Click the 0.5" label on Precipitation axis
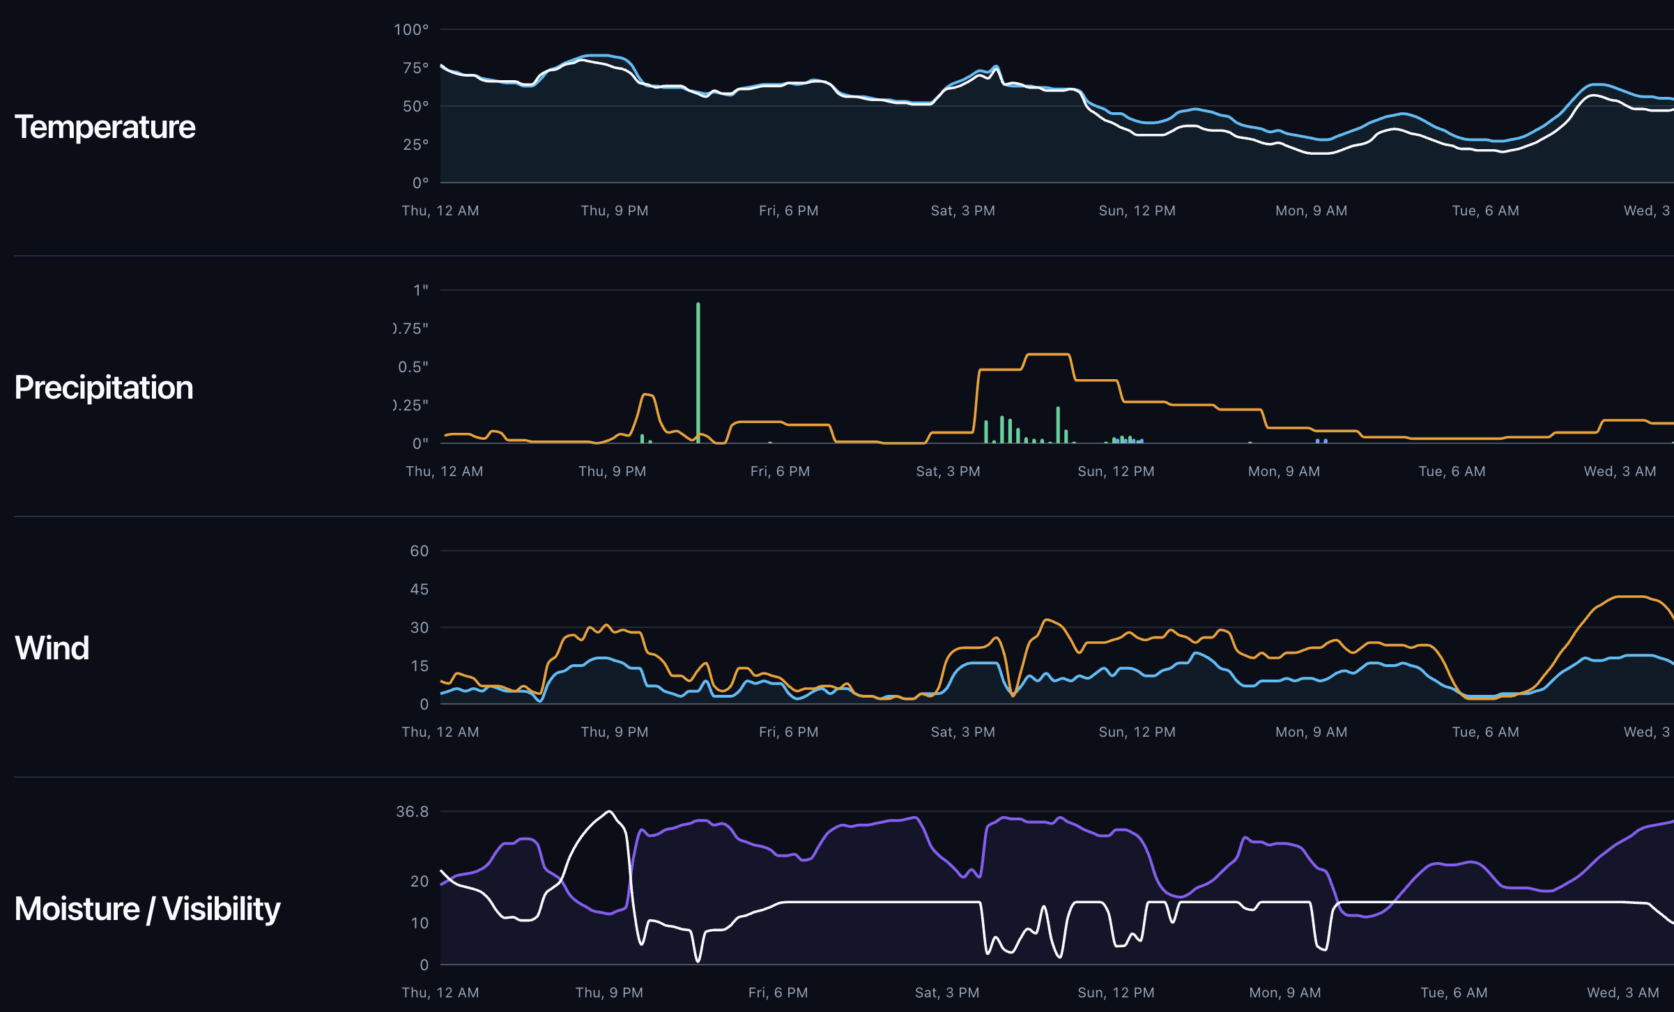The height and width of the screenshot is (1012, 1674). point(413,367)
